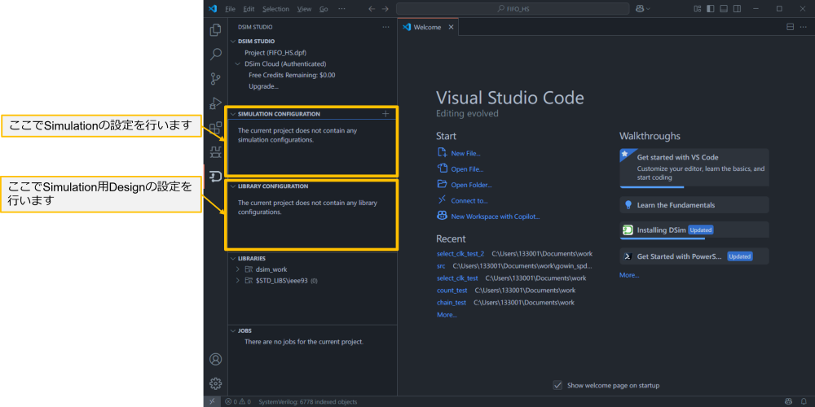This screenshot has width=815, height=407.
Task: Open the editor's more actions ellipsis
Action: click(804, 27)
